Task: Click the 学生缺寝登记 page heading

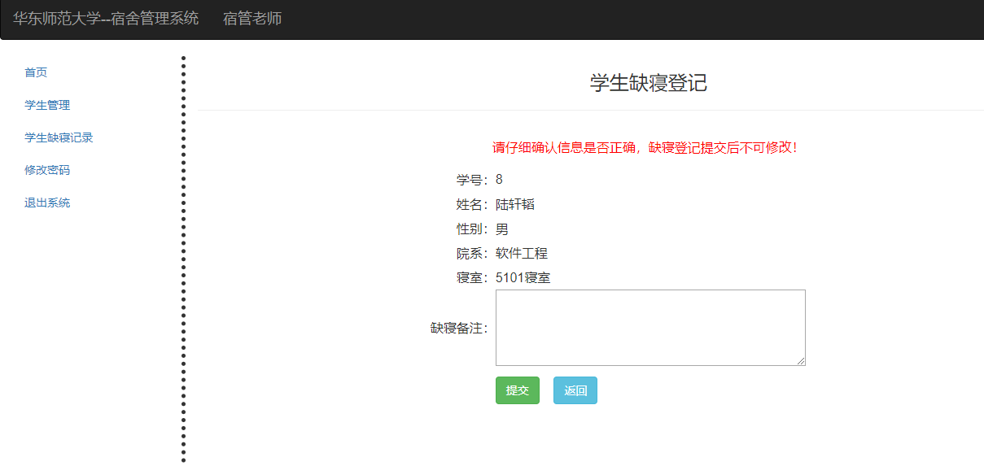Action: pos(649,83)
